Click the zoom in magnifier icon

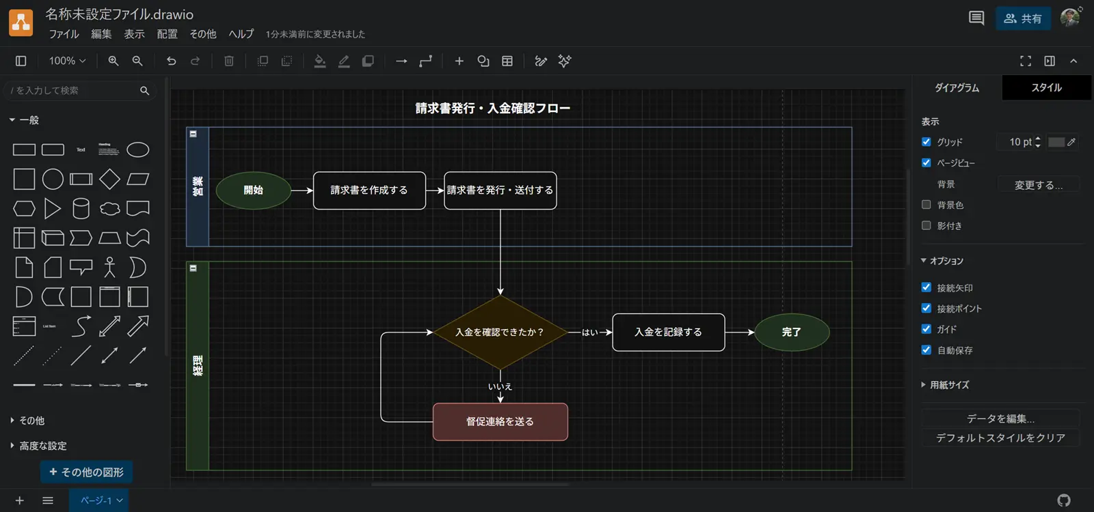coord(114,61)
